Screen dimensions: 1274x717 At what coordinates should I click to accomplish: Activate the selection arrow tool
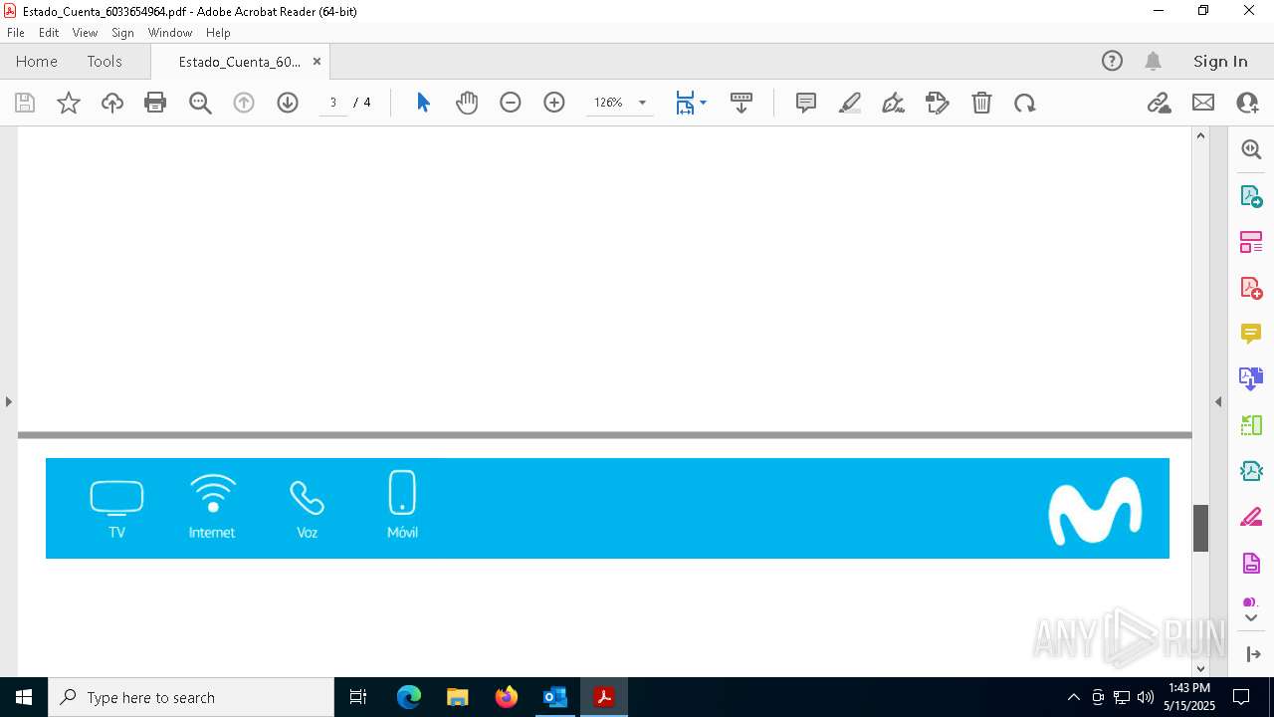click(423, 103)
